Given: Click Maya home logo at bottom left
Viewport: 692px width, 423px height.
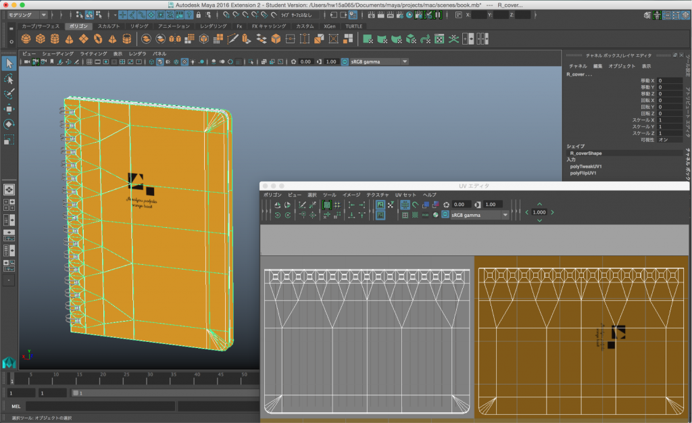Looking at the screenshot, I should (x=9, y=363).
